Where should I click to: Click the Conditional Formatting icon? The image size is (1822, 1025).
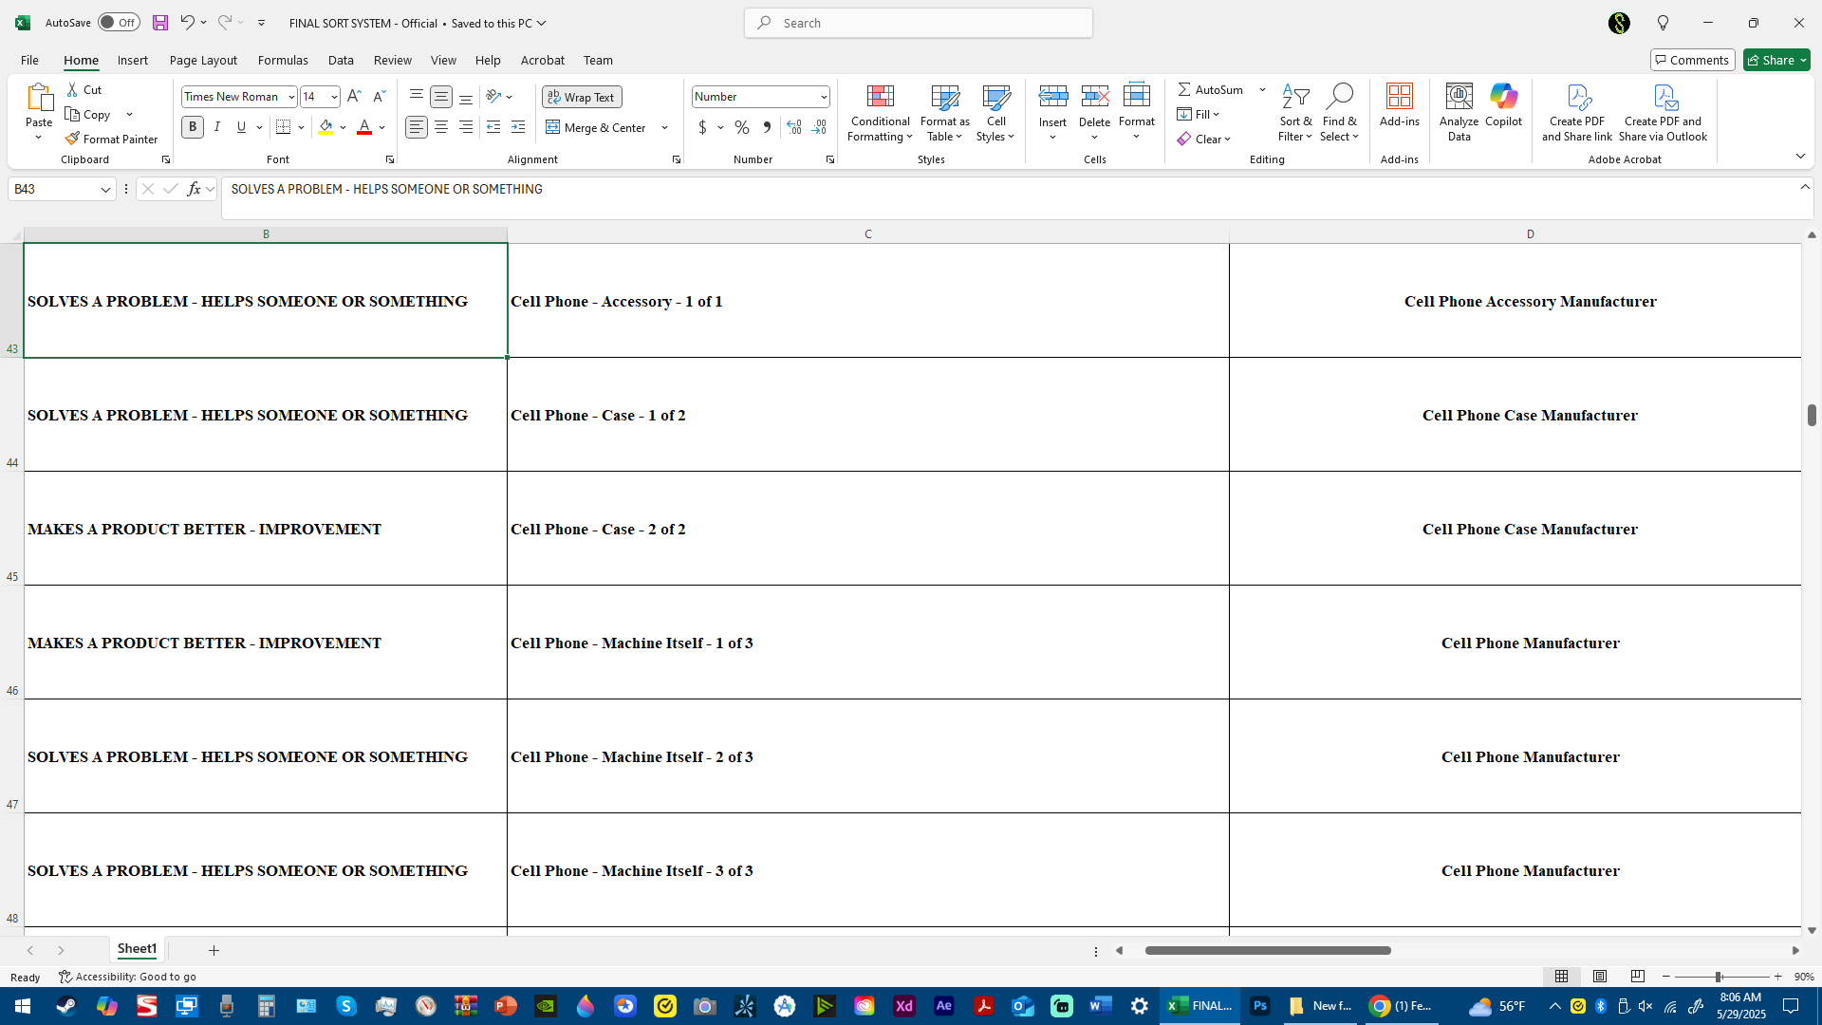880,97
